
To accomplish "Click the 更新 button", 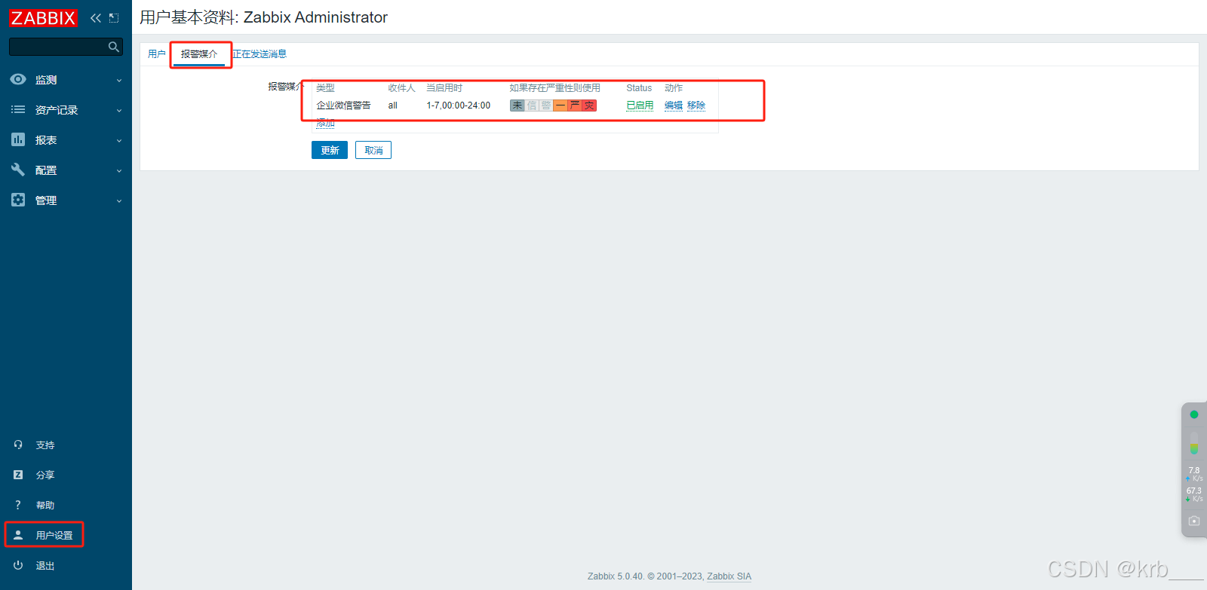I will click(330, 150).
